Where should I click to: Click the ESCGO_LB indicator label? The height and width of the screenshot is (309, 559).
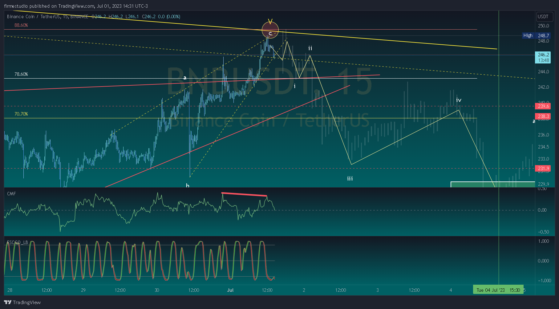[18, 242]
